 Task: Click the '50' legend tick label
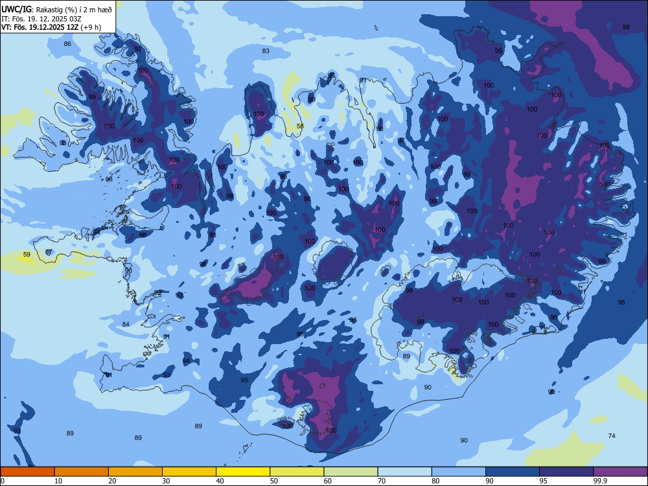[273, 481]
